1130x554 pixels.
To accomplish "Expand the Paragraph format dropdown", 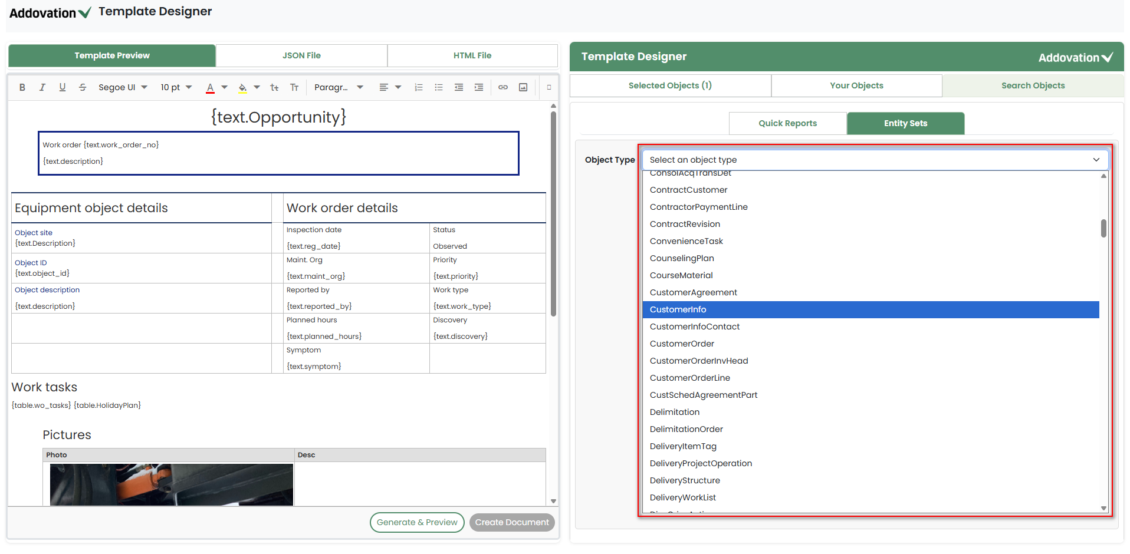I will pyautogui.click(x=339, y=87).
